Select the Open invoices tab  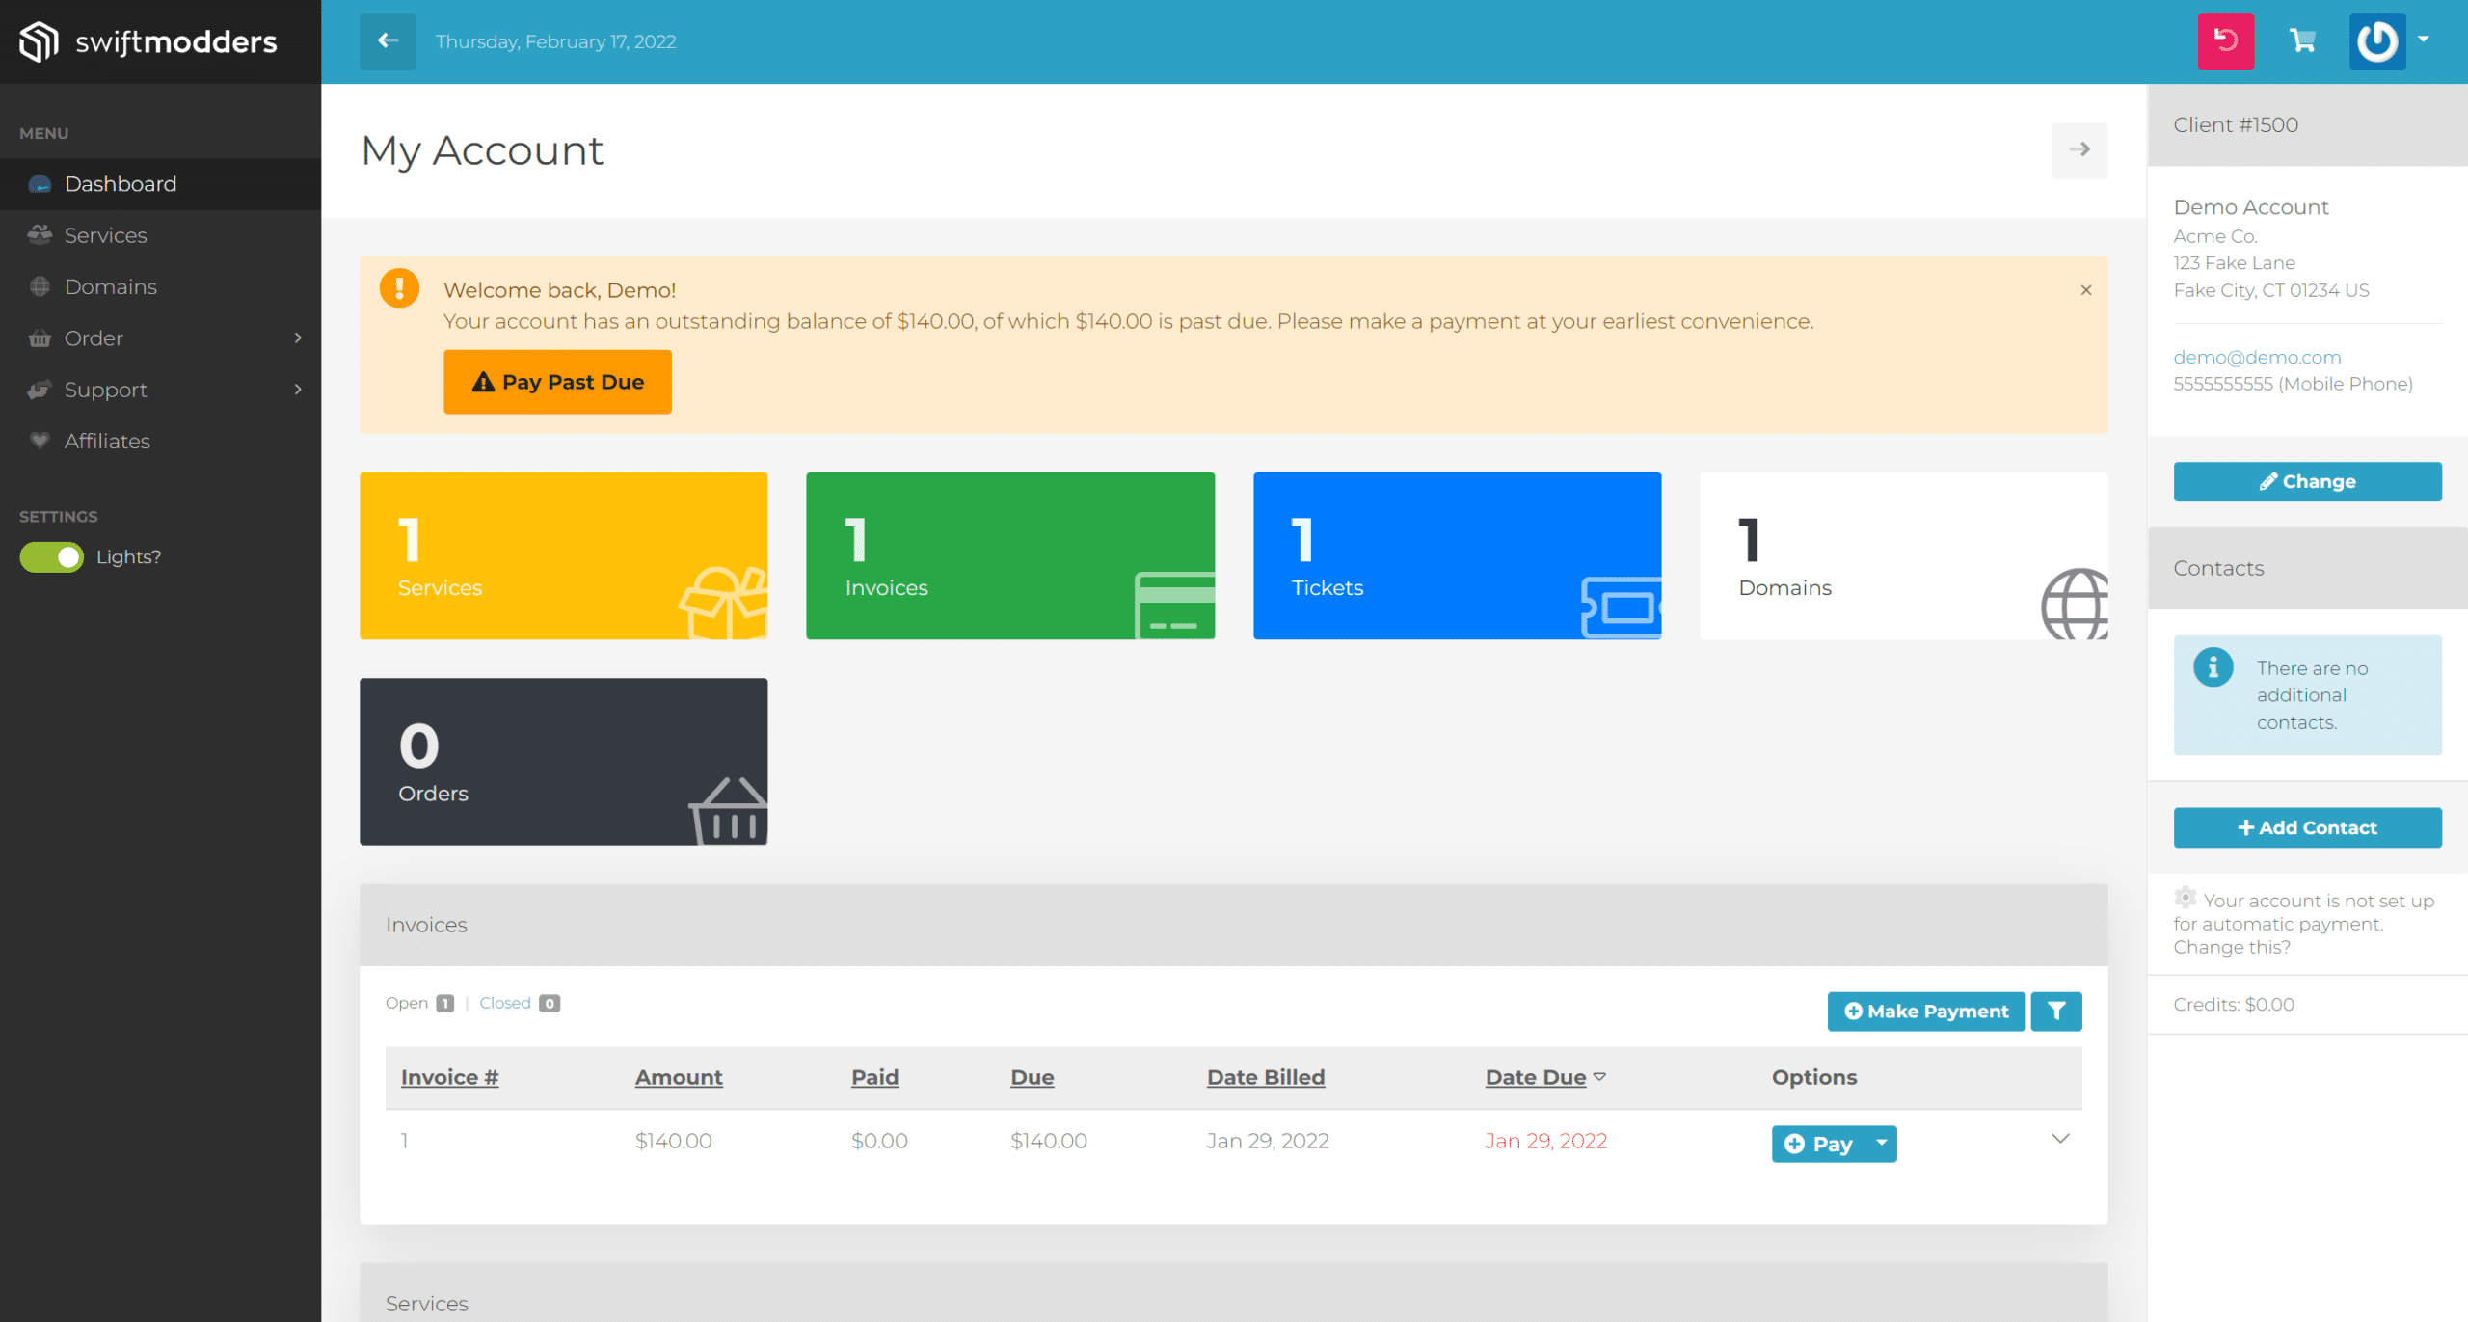pyautogui.click(x=407, y=1002)
